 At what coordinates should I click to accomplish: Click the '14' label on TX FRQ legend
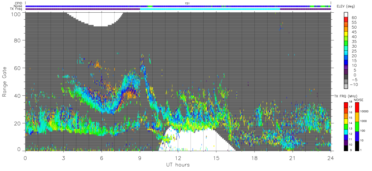[351, 123]
